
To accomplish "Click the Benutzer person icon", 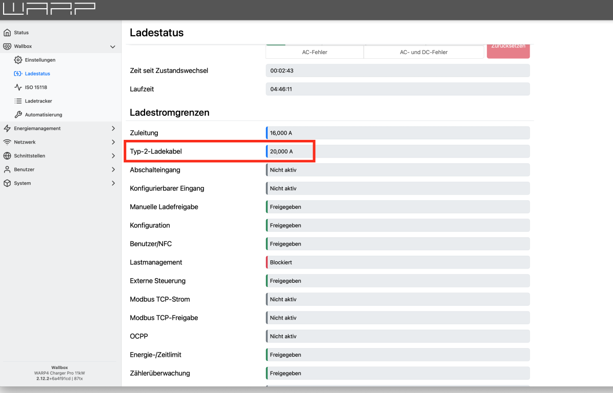I will 7,169.
